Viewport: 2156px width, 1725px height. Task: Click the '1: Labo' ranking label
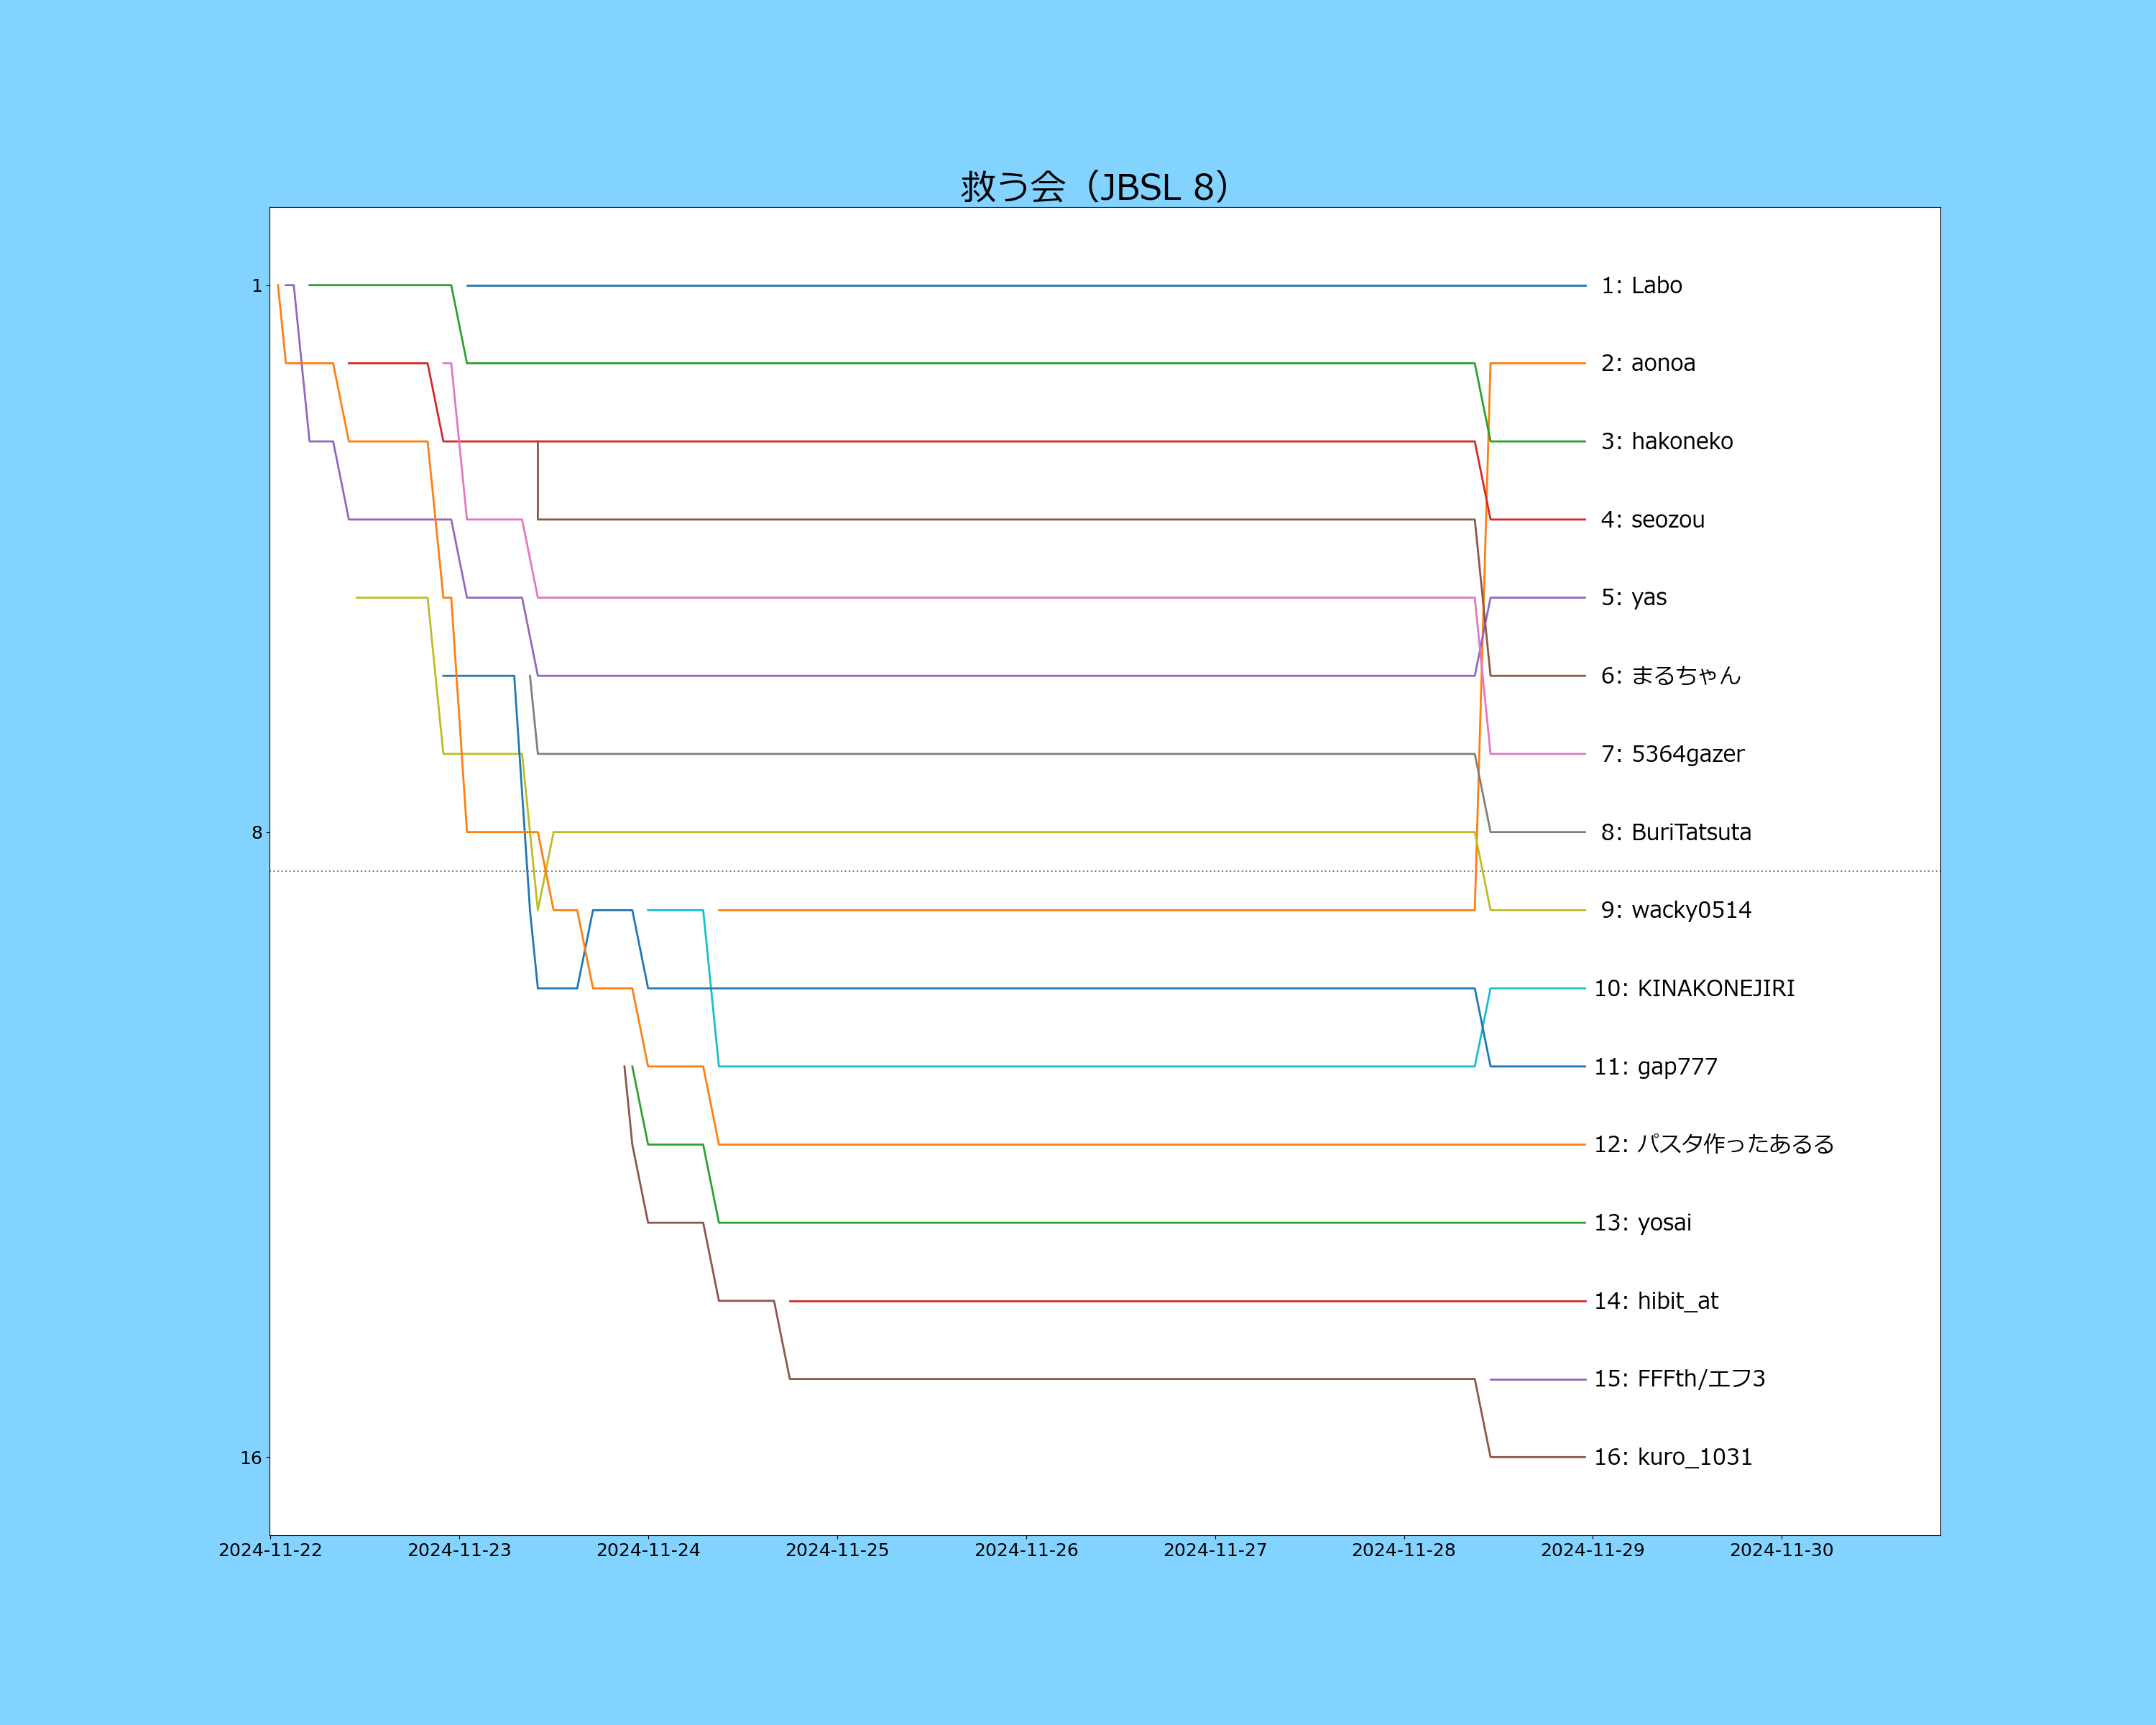coord(1641,286)
